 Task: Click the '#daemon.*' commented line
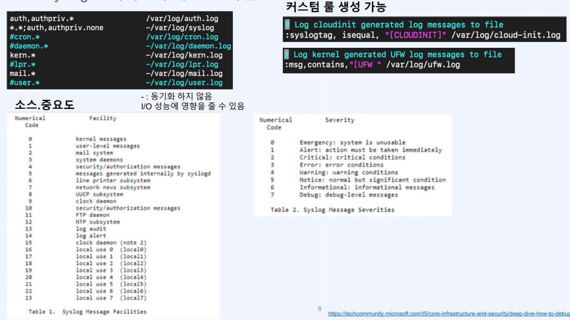pos(29,46)
